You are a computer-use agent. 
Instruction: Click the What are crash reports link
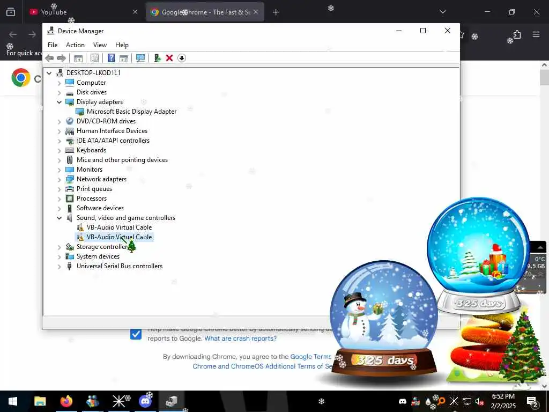(241, 339)
